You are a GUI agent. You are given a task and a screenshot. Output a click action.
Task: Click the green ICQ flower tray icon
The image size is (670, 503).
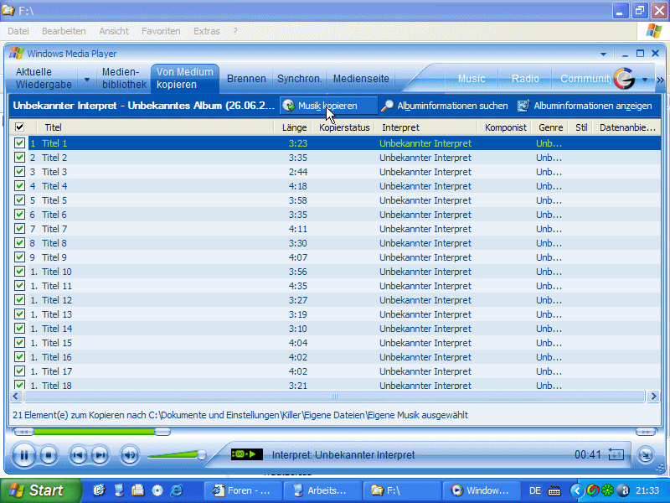[x=607, y=490]
